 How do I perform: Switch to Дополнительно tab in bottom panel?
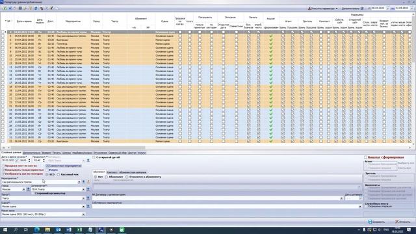click(x=32, y=153)
